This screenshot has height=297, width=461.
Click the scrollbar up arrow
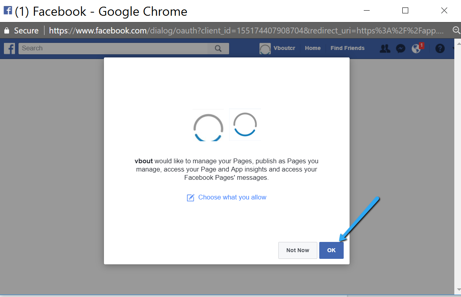(458, 44)
